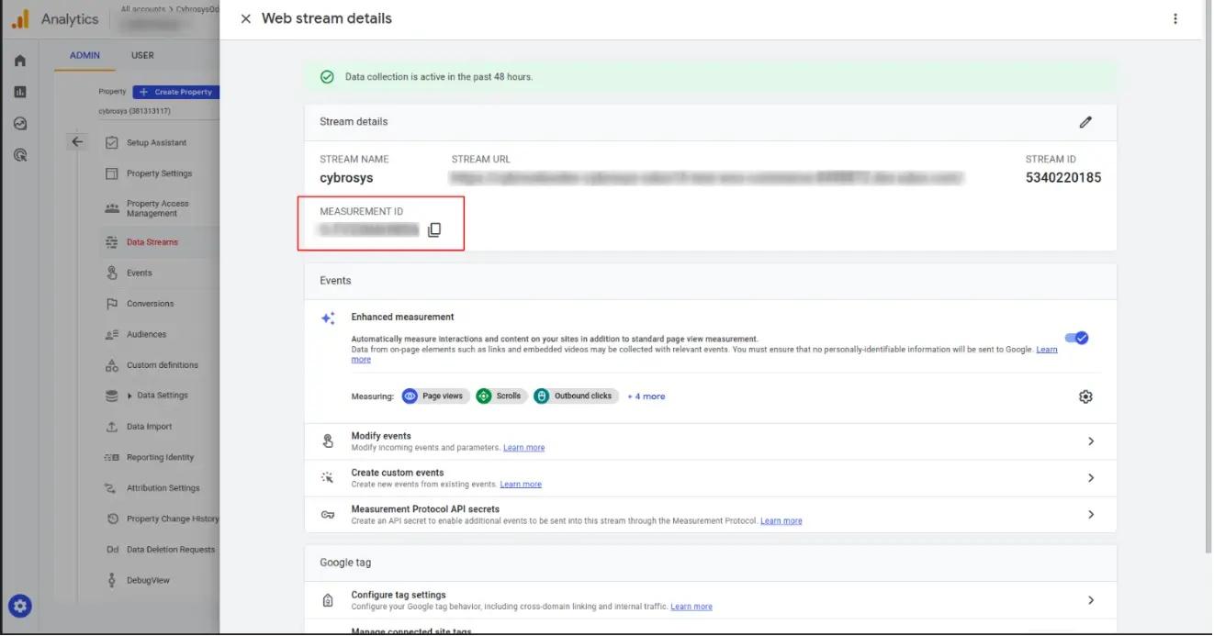
Task: Expand Configure tag settings
Action: coord(1091,599)
